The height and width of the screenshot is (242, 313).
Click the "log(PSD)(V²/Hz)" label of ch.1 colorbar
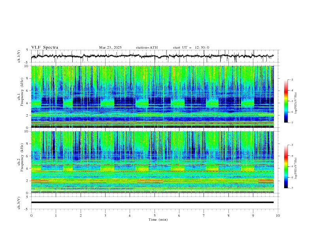296,103
